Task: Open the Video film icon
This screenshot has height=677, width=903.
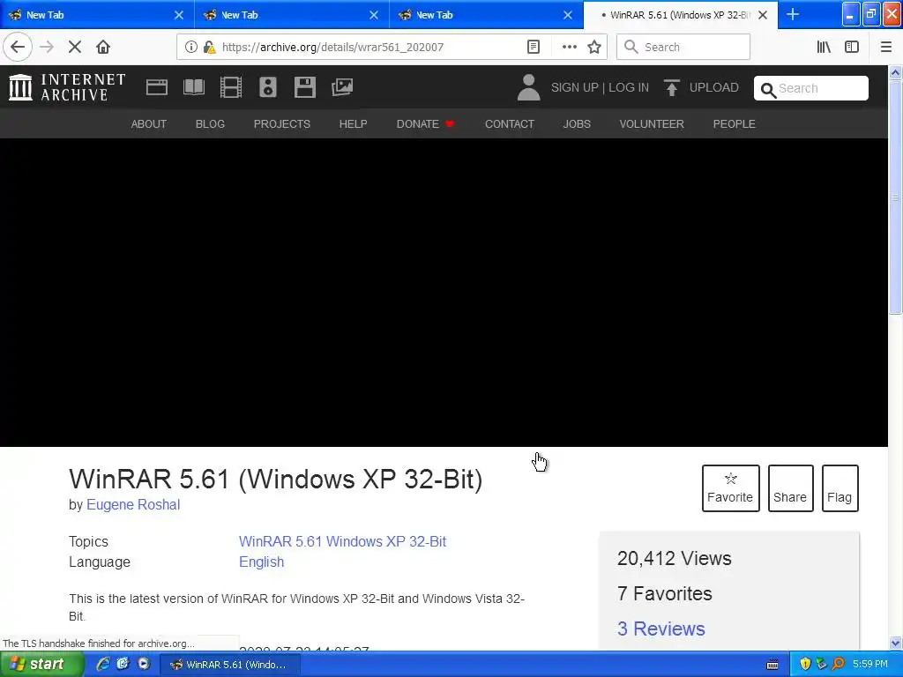Action: point(231,87)
